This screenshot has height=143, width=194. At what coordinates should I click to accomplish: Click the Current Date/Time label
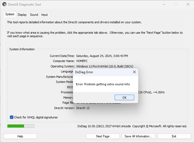[x=62, y=56]
